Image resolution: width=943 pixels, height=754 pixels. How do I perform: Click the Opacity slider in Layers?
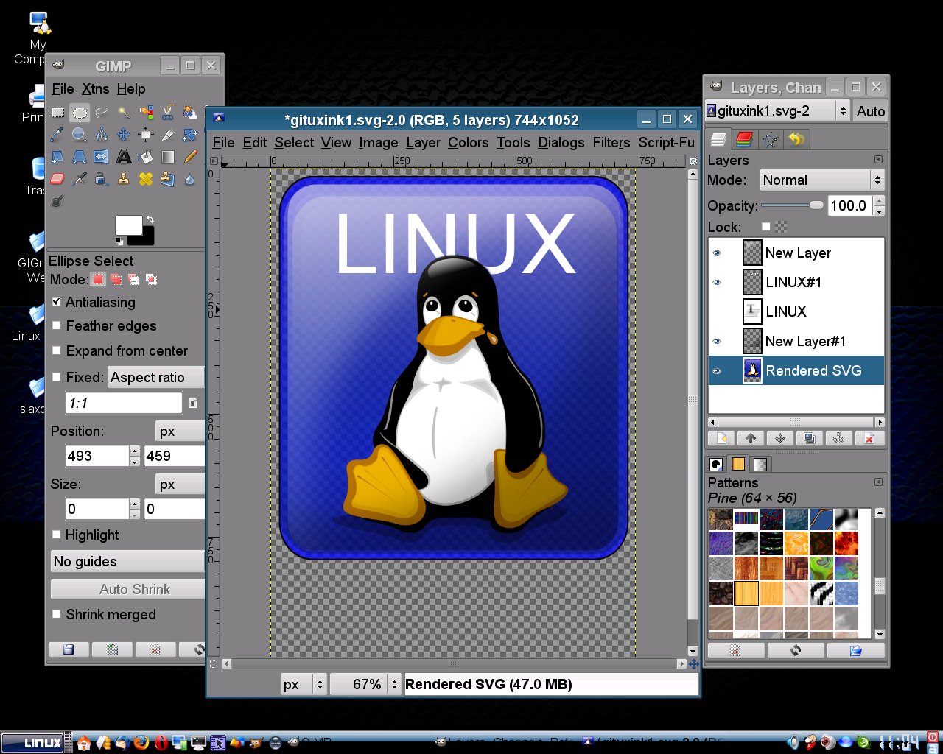point(793,205)
